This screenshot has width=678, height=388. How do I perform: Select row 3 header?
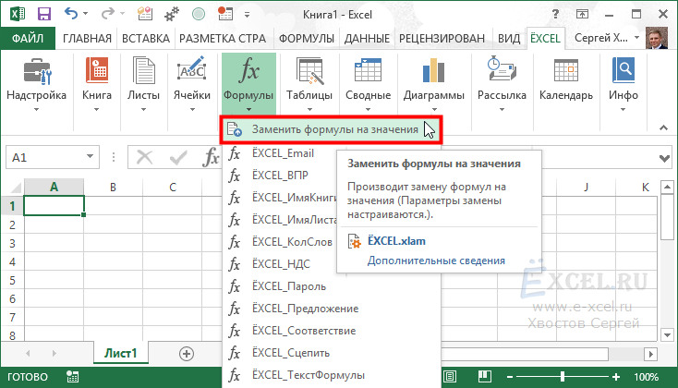(x=12, y=243)
